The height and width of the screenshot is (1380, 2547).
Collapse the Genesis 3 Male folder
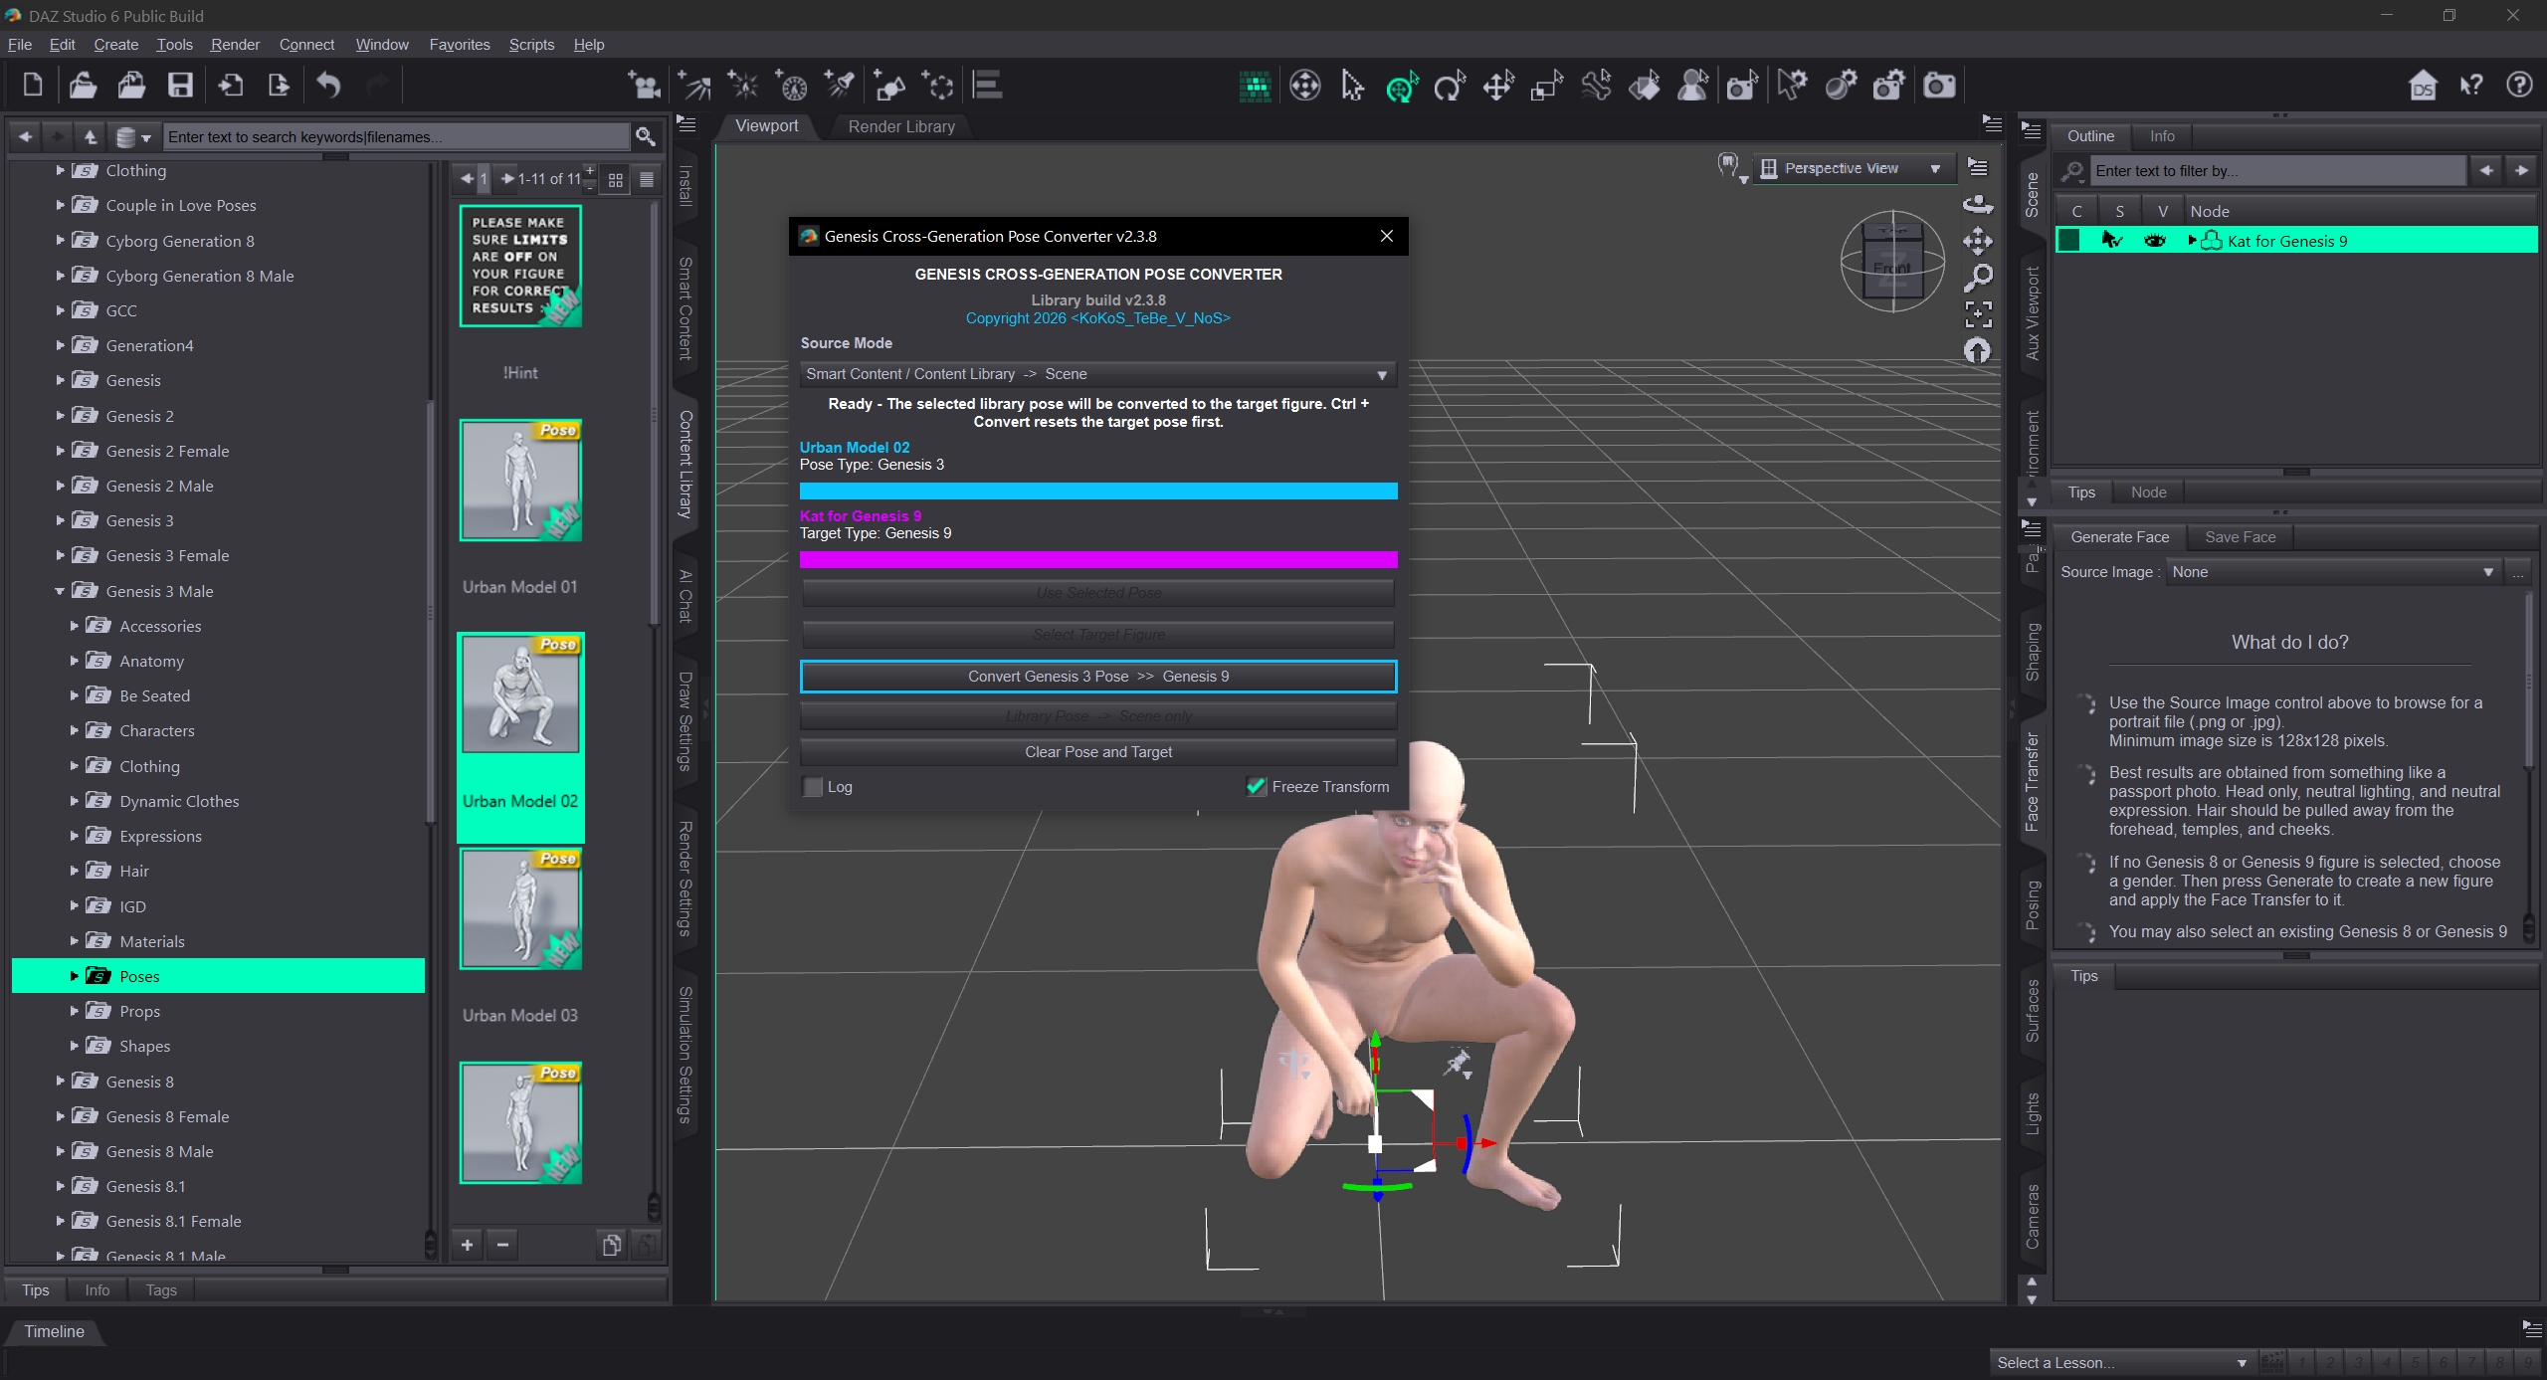pyautogui.click(x=60, y=591)
